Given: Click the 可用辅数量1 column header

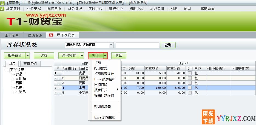Looking at the screenshot, I should tap(218, 68).
